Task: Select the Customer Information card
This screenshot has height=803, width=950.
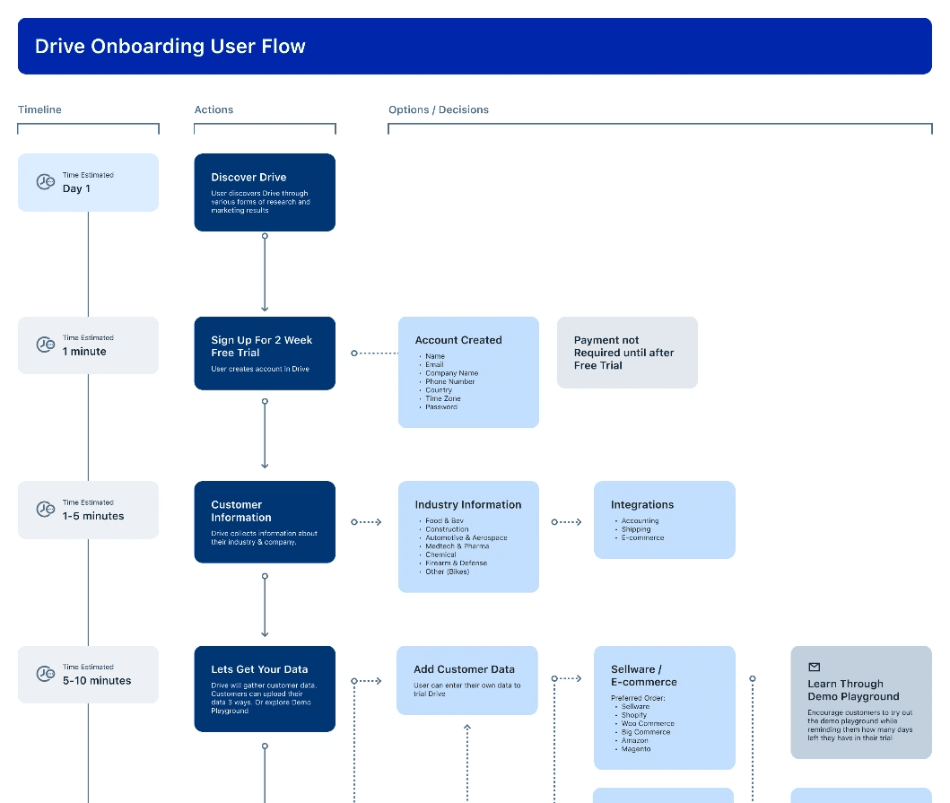Action: (265, 521)
